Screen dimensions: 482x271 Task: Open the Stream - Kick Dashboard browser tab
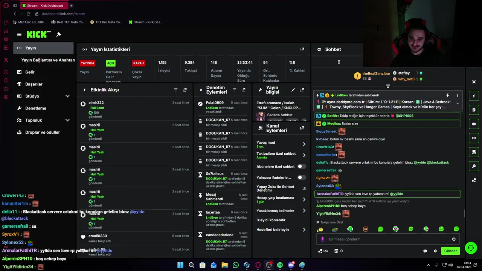tap(44, 6)
